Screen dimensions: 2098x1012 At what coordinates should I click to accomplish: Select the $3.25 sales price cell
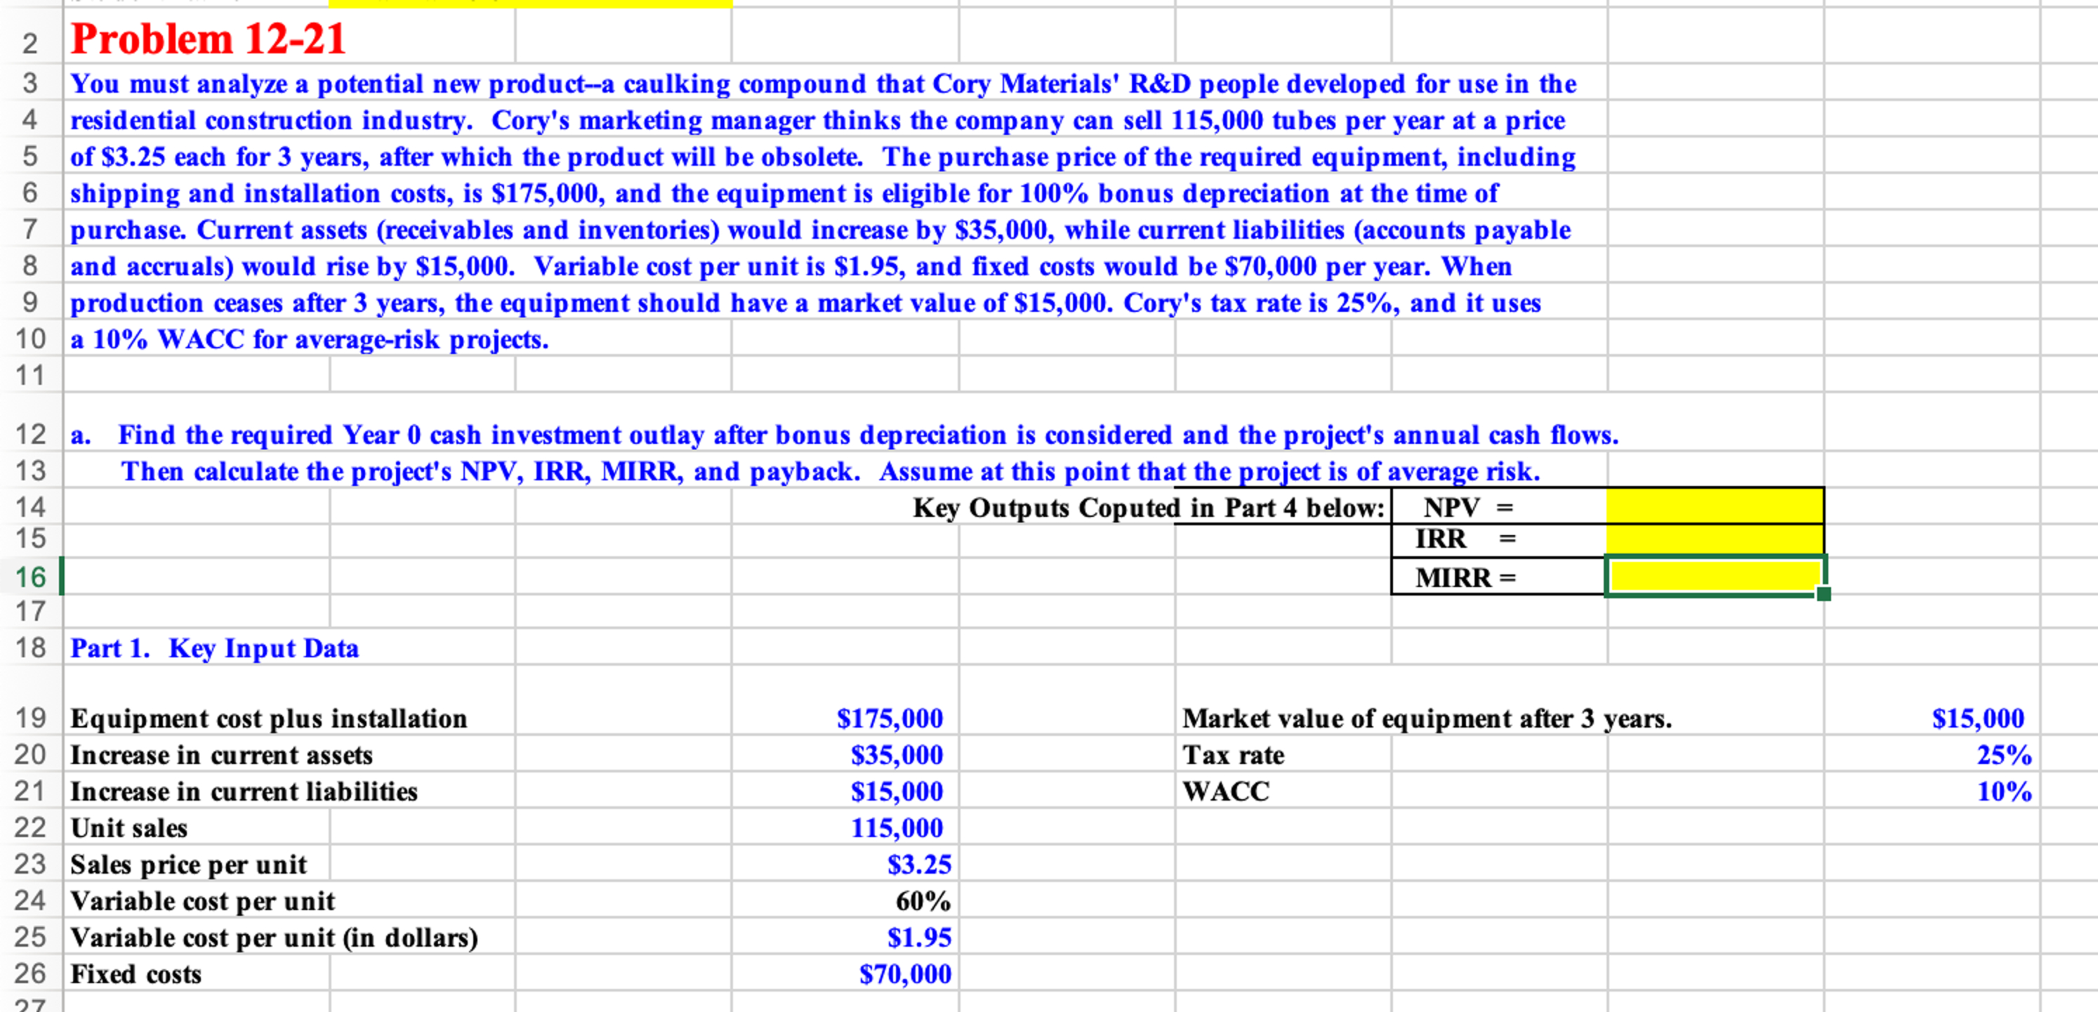(918, 864)
